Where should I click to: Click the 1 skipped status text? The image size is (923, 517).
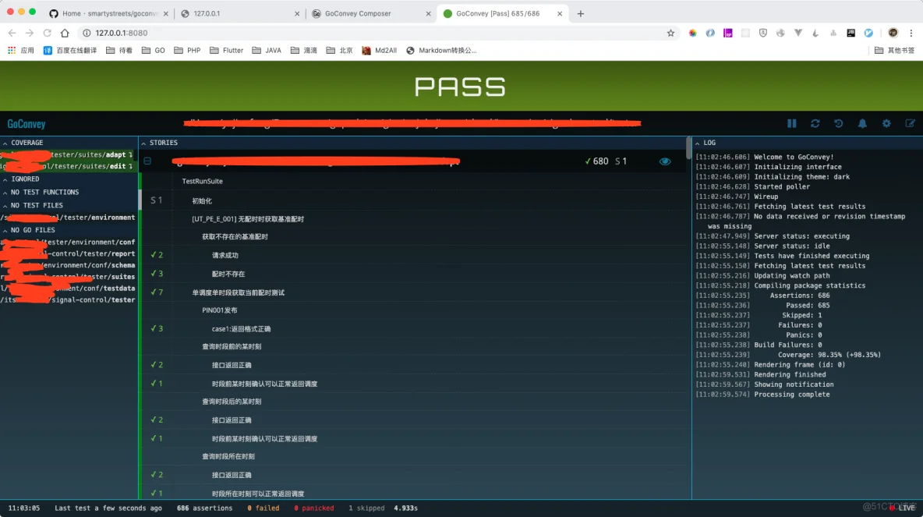(366, 508)
